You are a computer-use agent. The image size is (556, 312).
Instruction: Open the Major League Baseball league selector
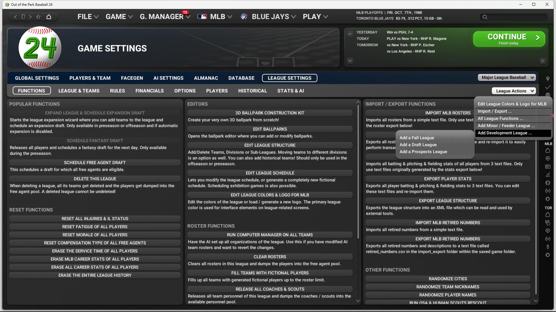(507, 77)
